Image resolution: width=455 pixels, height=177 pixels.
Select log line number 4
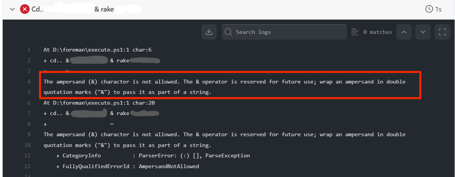(x=29, y=82)
